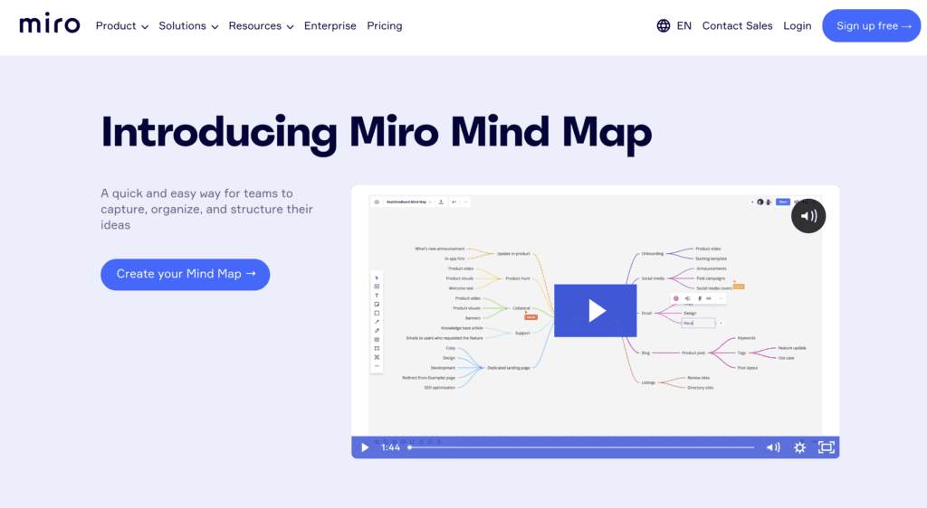Unmute video using the round speaker button
This screenshot has height=508, width=927.
[808, 216]
